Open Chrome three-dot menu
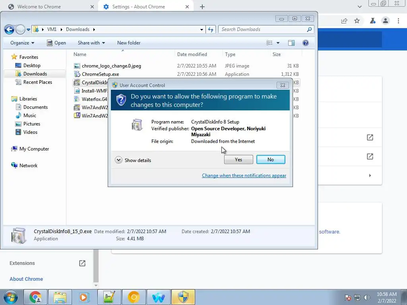 pyautogui.click(x=398, y=21)
